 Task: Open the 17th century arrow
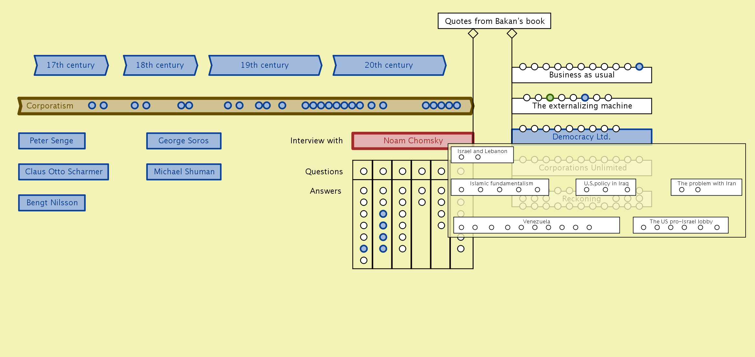pos(71,65)
